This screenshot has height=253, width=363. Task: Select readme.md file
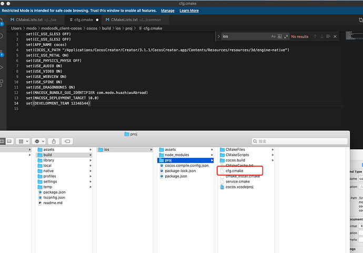64,203
